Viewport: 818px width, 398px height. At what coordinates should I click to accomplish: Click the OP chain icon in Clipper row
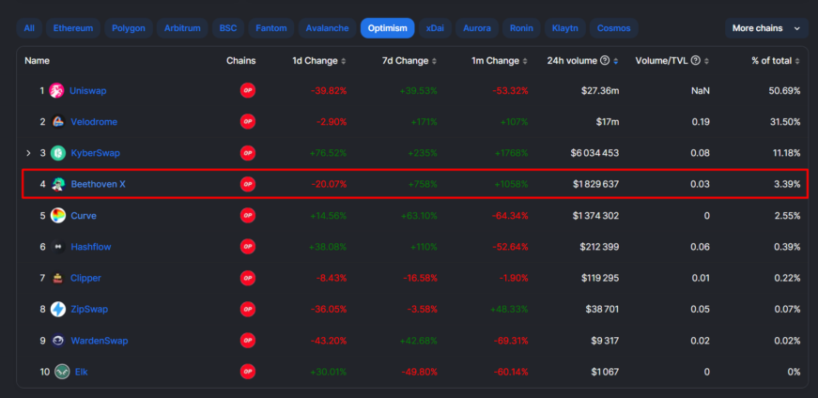[x=248, y=278]
